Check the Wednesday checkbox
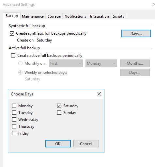Viewport: 155px width, 167px height. click(14, 119)
